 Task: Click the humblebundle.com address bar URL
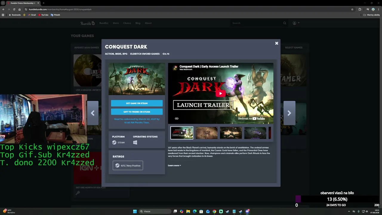point(60,9)
